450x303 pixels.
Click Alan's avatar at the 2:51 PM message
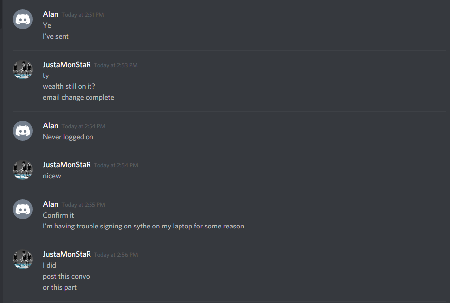pos(23,19)
